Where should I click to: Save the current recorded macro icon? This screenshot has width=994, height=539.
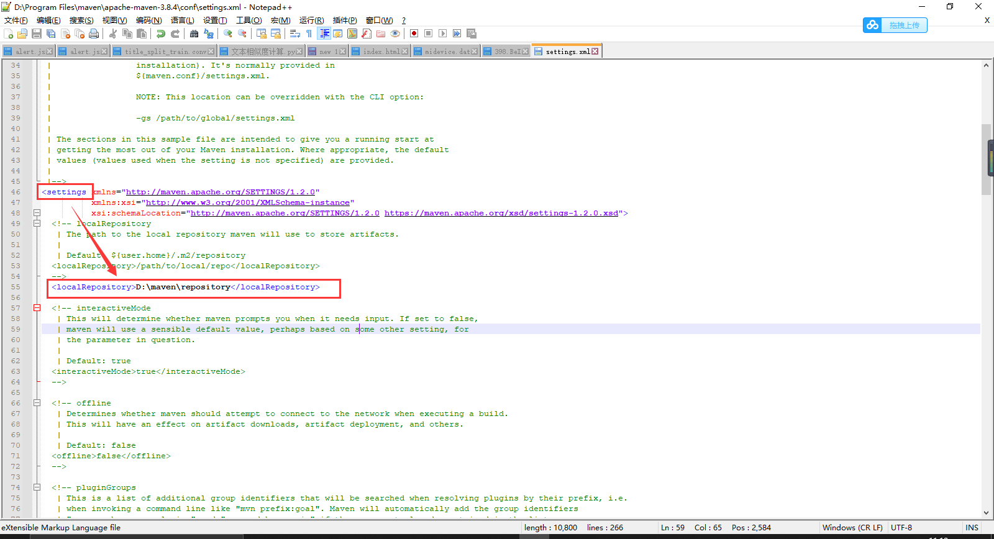472,34
